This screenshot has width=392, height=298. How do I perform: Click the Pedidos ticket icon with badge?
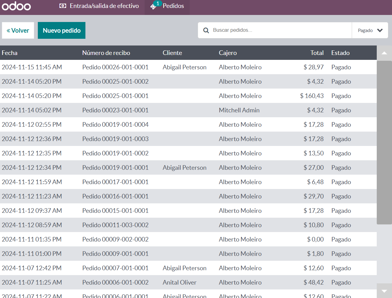point(155,5)
